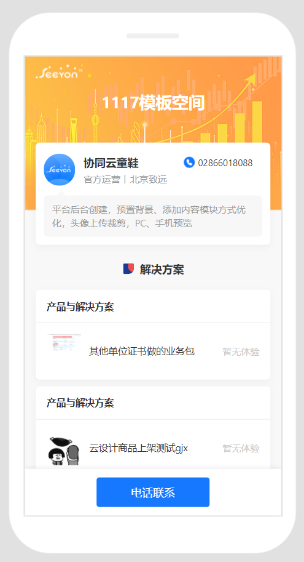Viewport: 304px width, 562px height.
Task: Click first 产品与解决方案 card header
Action: click(x=153, y=307)
